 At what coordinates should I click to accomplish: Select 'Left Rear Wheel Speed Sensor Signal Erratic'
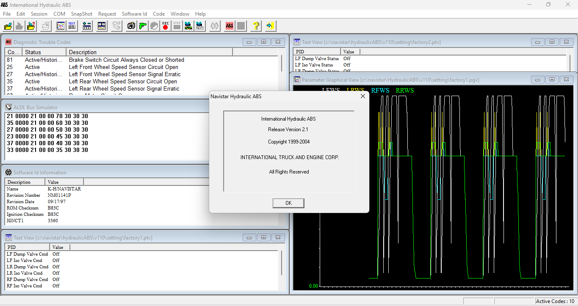click(x=124, y=88)
